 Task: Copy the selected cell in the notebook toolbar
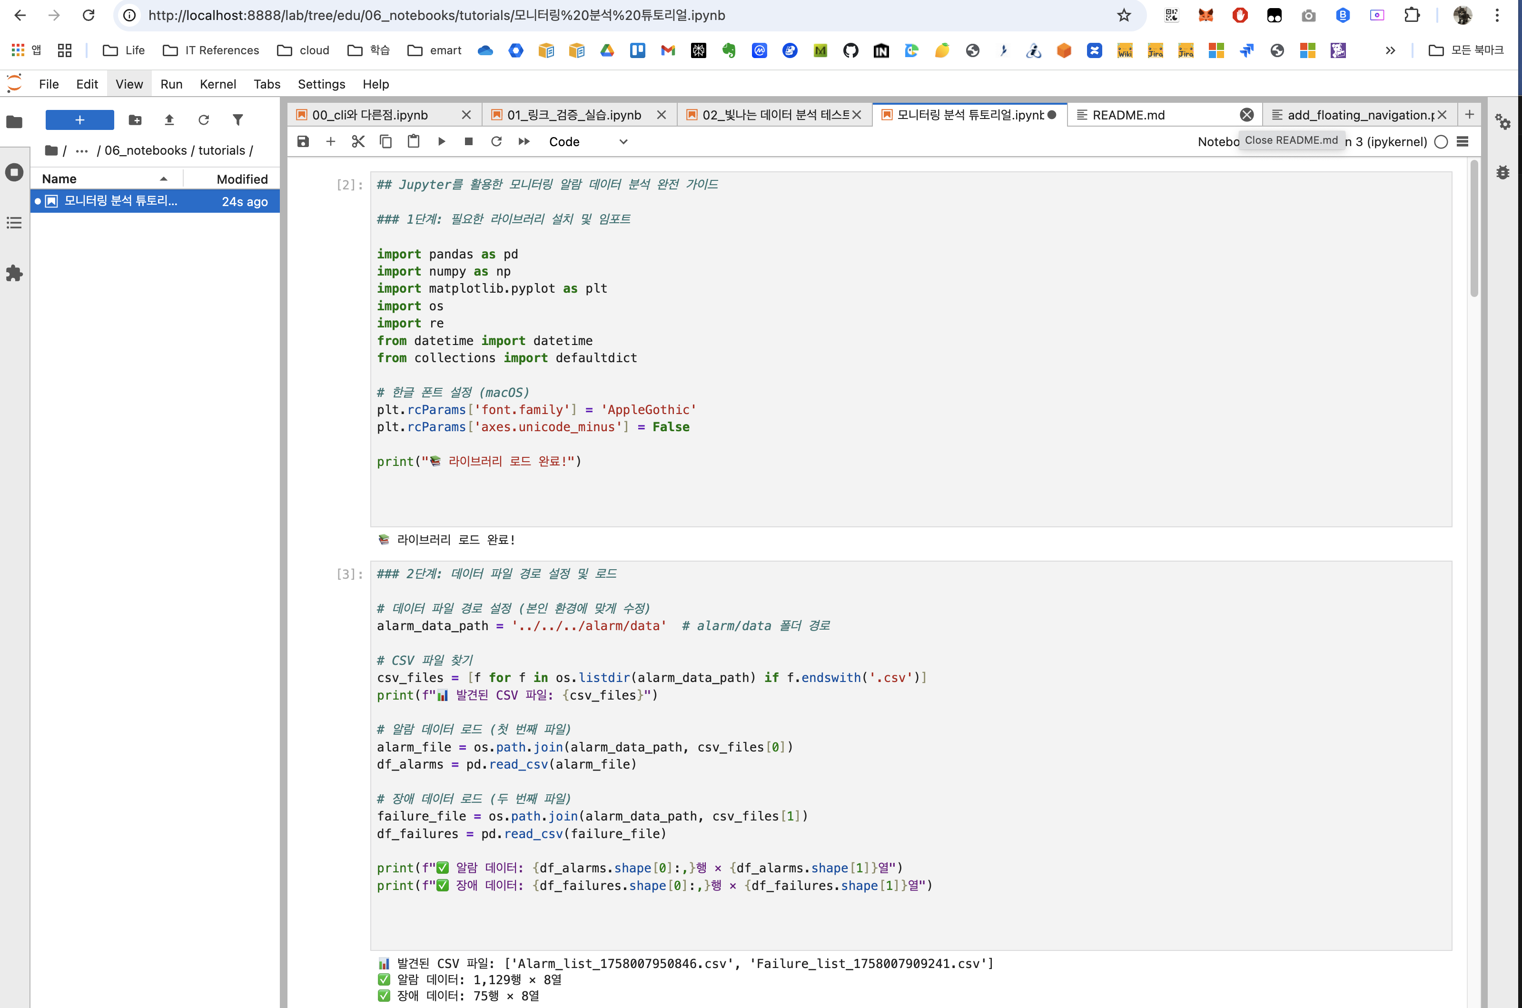point(385,141)
